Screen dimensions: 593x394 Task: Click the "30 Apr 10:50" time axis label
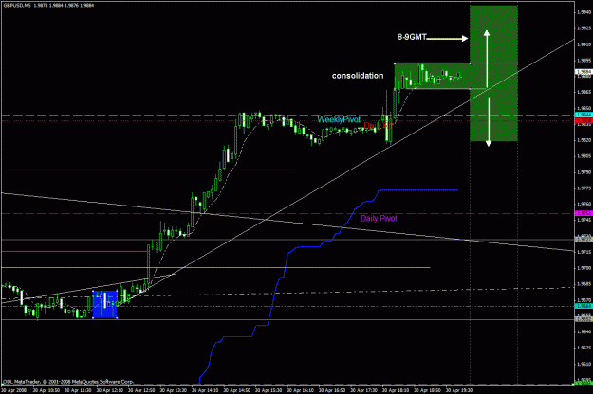(x=46, y=390)
